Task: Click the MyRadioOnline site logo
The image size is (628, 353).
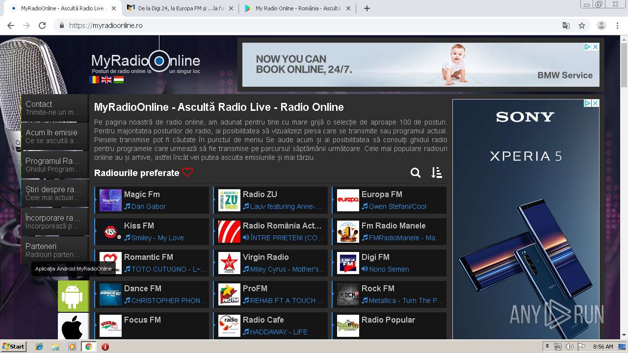Action: (146, 62)
